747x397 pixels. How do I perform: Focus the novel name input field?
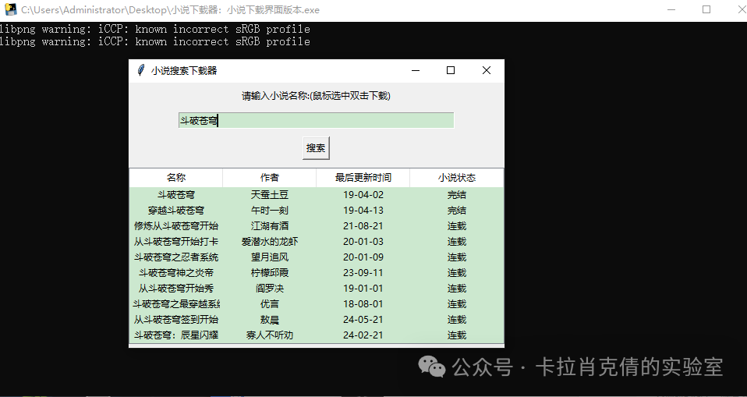click(x=317, y=121)
